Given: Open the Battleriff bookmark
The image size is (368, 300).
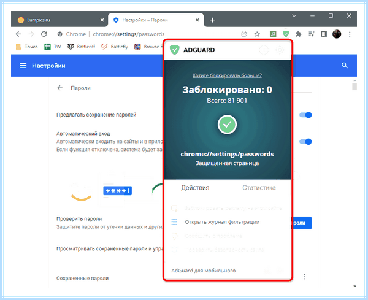Looking at the screenshot, I should [x=81, y=47].
